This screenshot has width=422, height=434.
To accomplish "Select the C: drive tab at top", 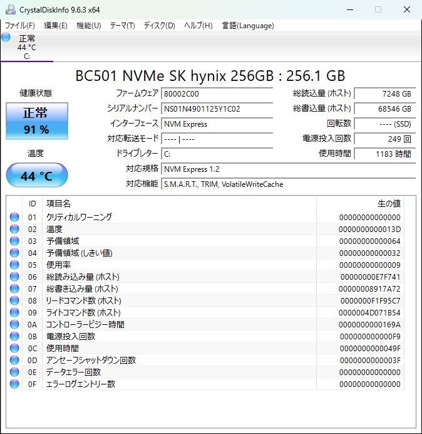I will coord(27,47).
